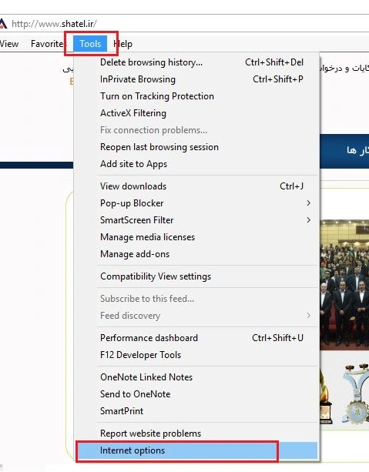The image size is (369, 472).
Task: Launch F12 Developer Tools
Action: [x=196, y=355]
